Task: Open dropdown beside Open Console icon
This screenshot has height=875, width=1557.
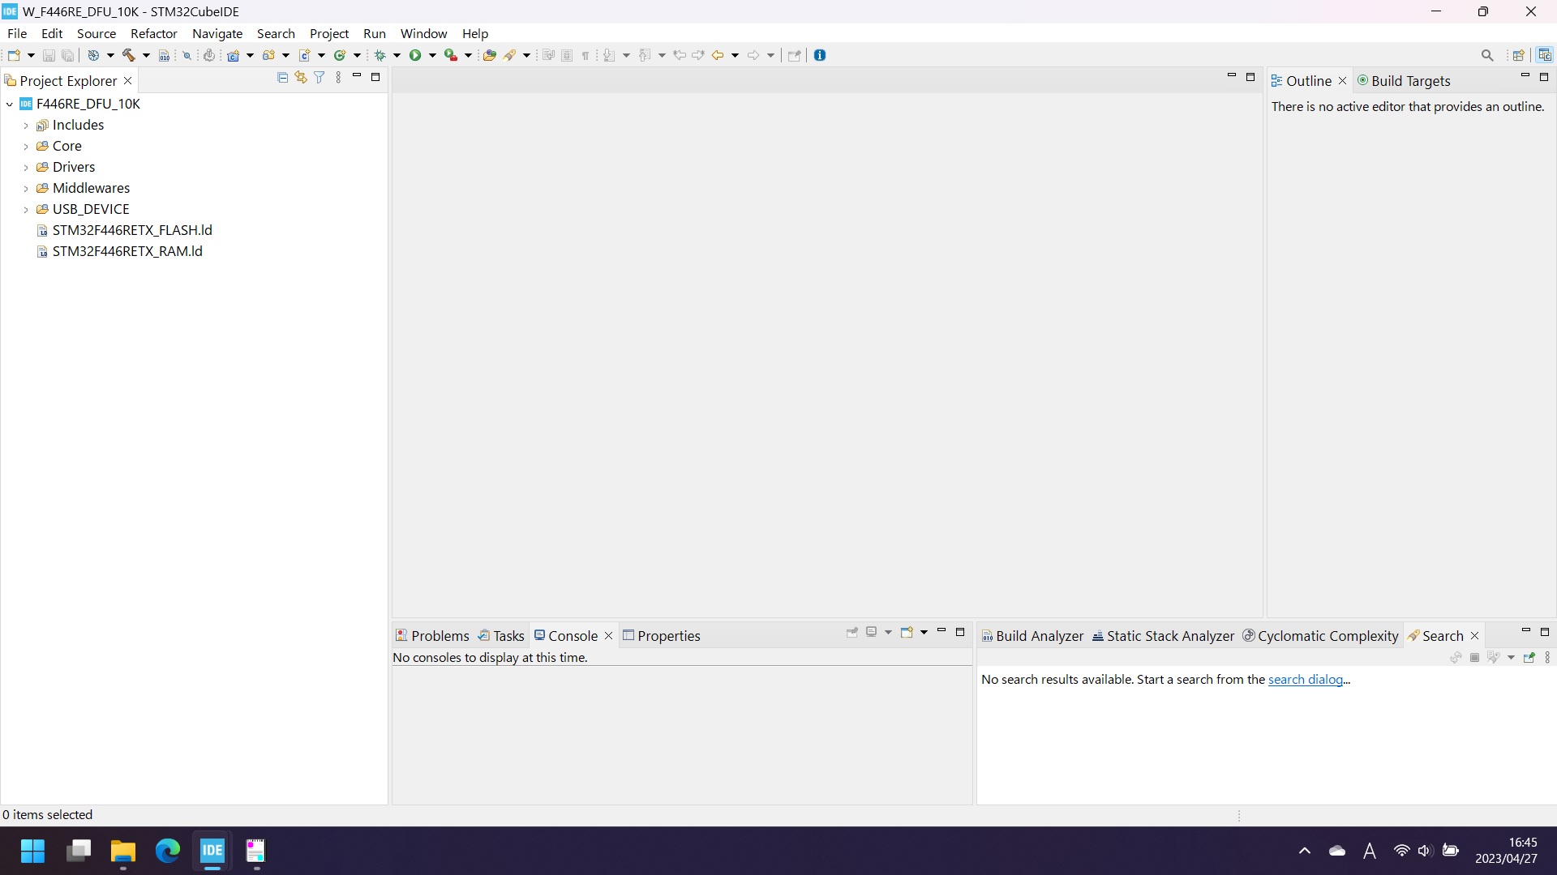Action: [x=924, y=633]
